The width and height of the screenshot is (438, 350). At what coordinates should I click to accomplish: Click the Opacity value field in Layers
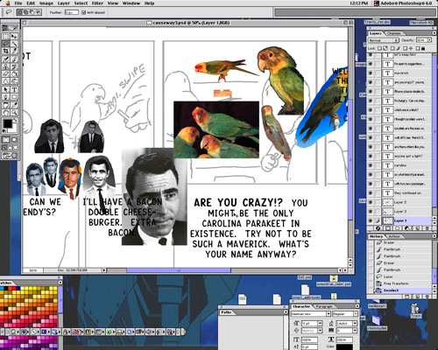point(421,40)
